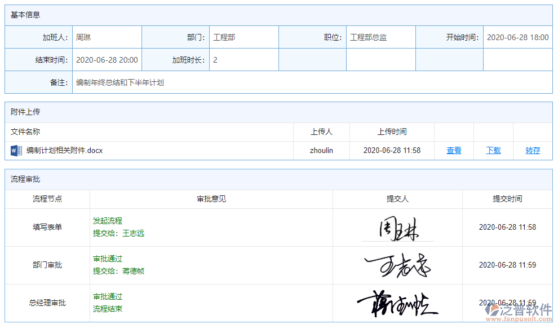Screen dimensions: 558x328
Task: Click the submit time 2020-06-28 11:58 in 填写表单 row
Action: (x=507, y=227)
